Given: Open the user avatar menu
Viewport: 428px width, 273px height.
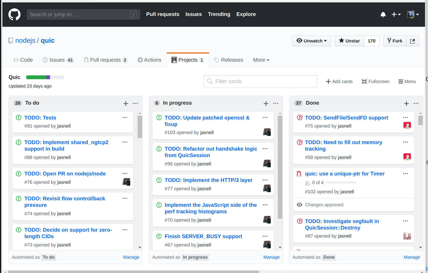Looking at the screenshot, I should point(413,15).
